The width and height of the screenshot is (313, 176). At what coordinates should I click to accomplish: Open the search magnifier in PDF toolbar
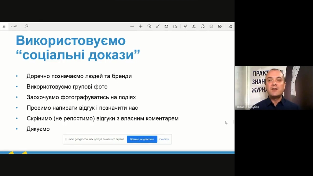point(26,26)
